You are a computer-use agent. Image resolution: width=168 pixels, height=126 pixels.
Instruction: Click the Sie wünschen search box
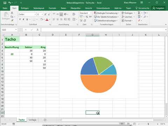(142, 8)
